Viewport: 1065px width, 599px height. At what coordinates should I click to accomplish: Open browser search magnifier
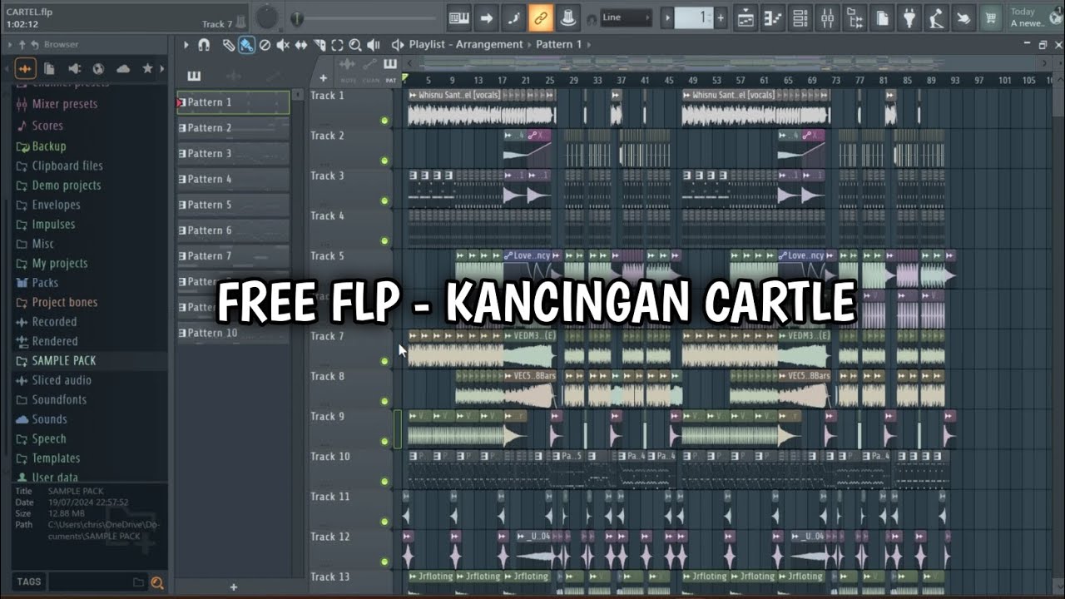tap(157, 582)
